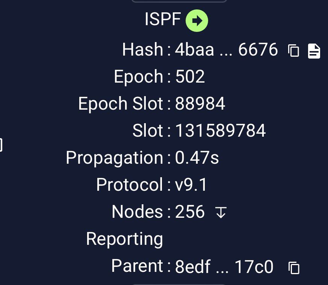Click the partial icon at left edge
The height and width of the screenshot is (285, 328).
tap(1, 145)
